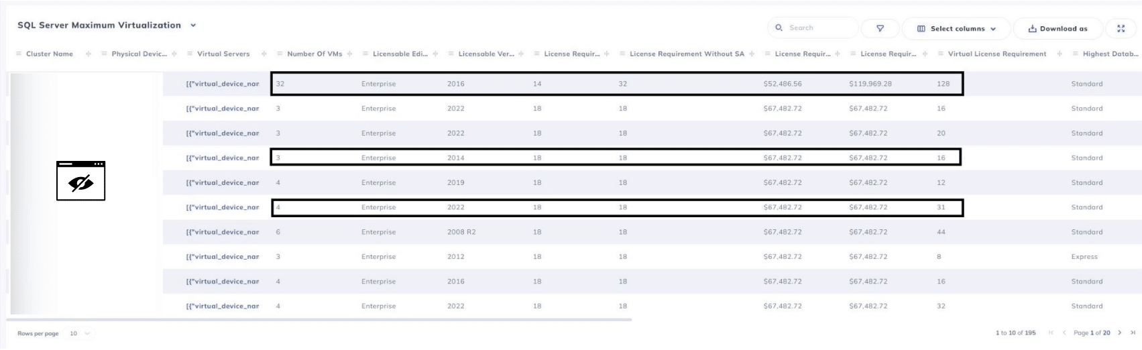Click move icon after Virtual License Requirement

[1058, 54]
